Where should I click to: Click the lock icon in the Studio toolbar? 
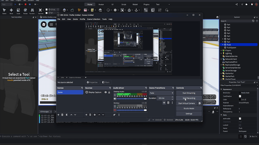[x=129, y=10]
